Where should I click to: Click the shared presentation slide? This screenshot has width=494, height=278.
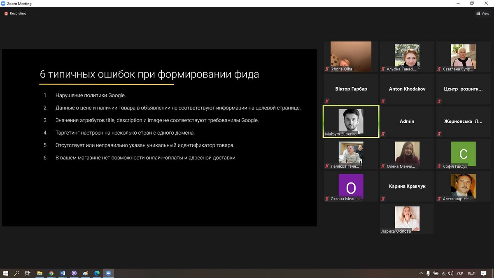click(159, 138)
